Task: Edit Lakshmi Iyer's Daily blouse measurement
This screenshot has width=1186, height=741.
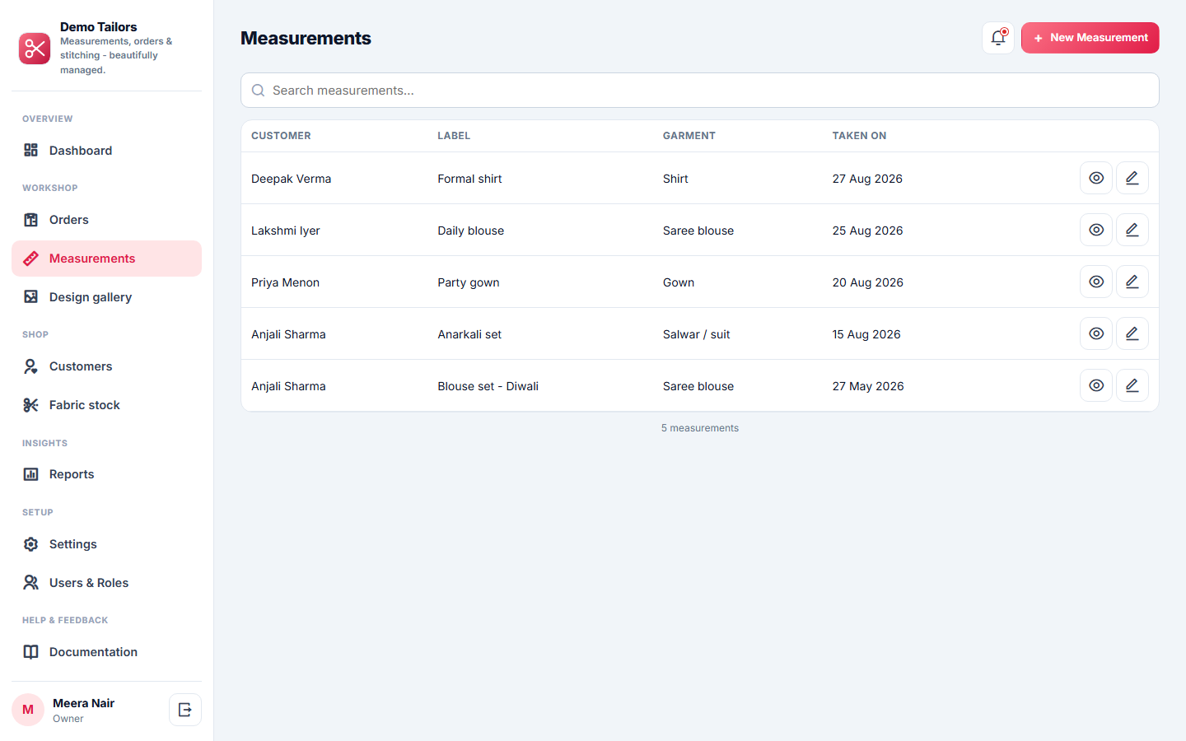Action: (x=1132, y=230)
